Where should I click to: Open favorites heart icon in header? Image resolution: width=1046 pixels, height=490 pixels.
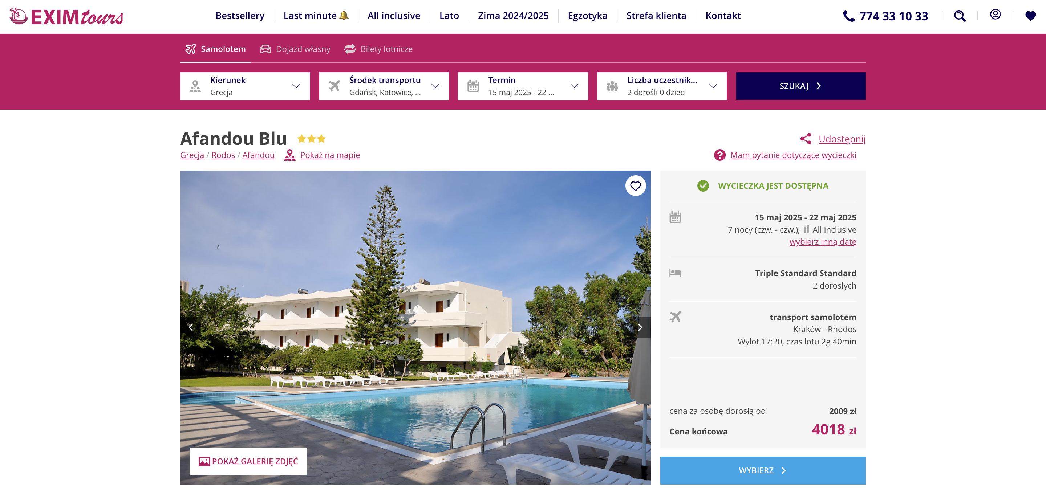(x=1030, y=16)
